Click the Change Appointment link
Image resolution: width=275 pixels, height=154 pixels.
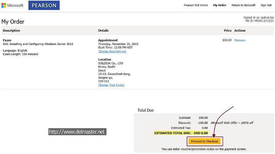pyautogui.click(x=112, y=51)
